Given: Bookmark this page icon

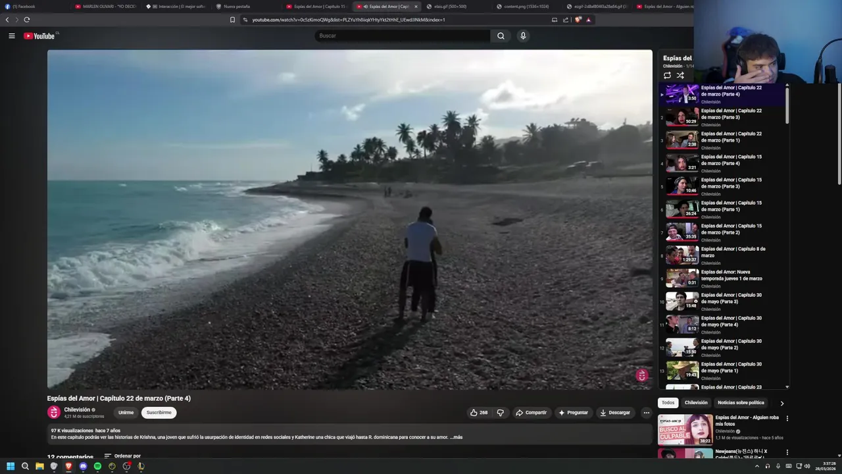Looking at the screenshot, I should pyautogui.click(x=232, y=20).
